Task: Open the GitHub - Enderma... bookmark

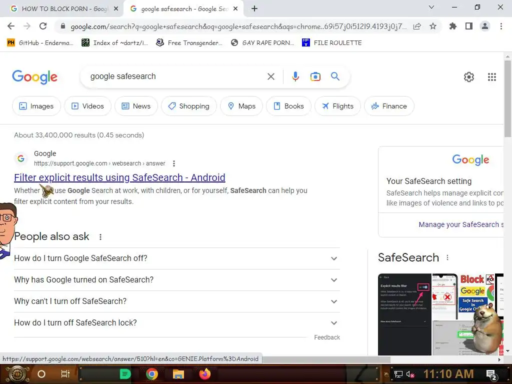Action: point(40,43)
